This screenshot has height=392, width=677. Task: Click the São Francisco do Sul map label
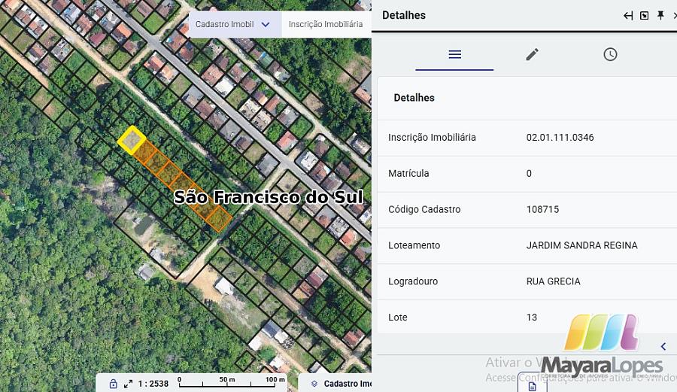click(268, 197)
